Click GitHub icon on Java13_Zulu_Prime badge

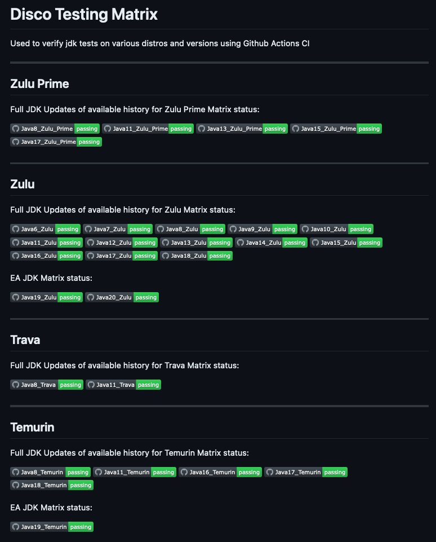pos(202,129)
